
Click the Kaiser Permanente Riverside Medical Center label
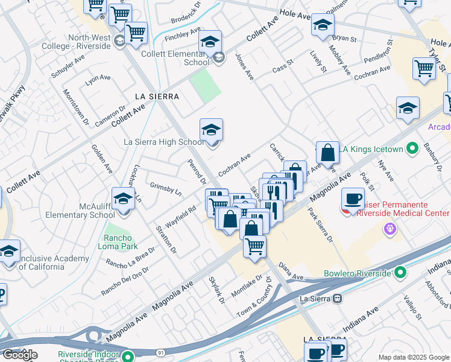(403, 209)
